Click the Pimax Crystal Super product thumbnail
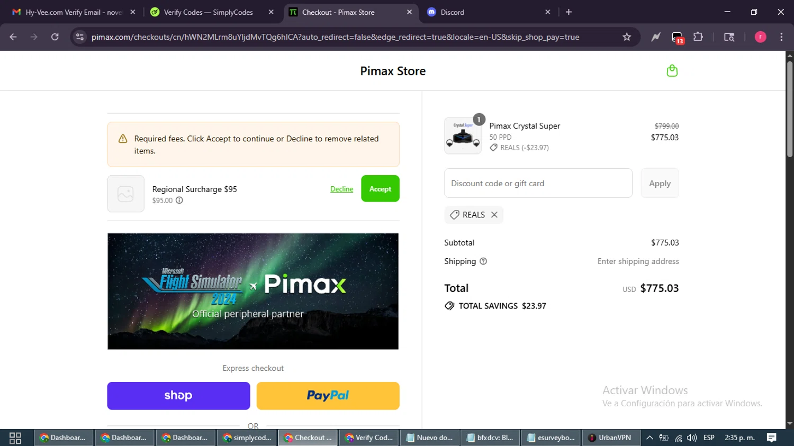 463,135
